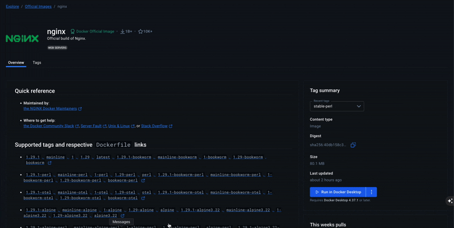Viewport: 454px width, 228px height.
Task: Click the truncated digest text sha256:40db158c3...
Action: click(328, 145)
